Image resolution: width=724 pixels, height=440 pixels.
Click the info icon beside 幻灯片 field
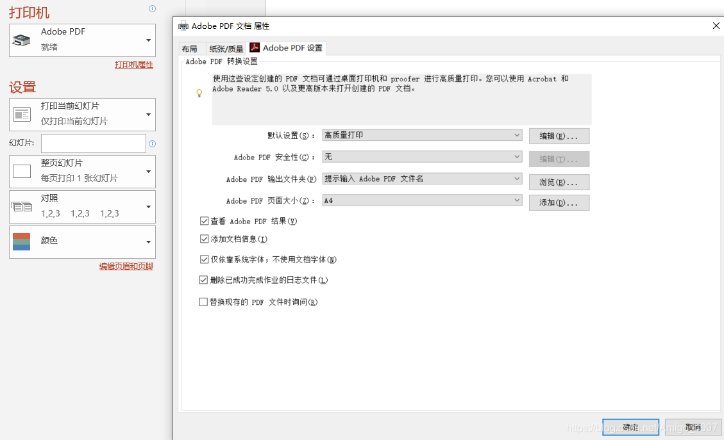pos(153,144)
